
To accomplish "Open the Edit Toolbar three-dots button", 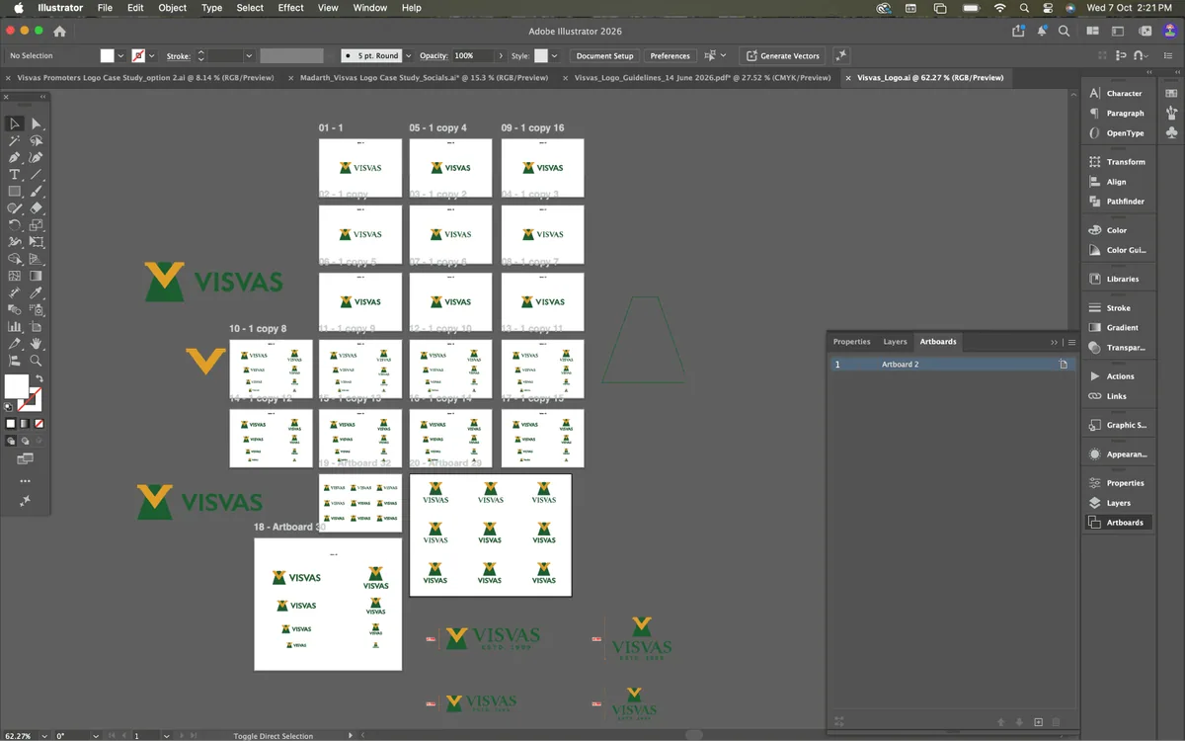I will click(25, 481).
